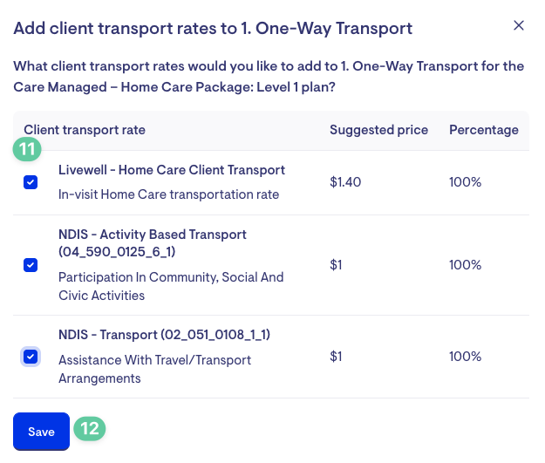Screen dimensions: 545x463
Task: Click NDIS - Activity Based Transport rate name
Action: (x=153, y=243)
